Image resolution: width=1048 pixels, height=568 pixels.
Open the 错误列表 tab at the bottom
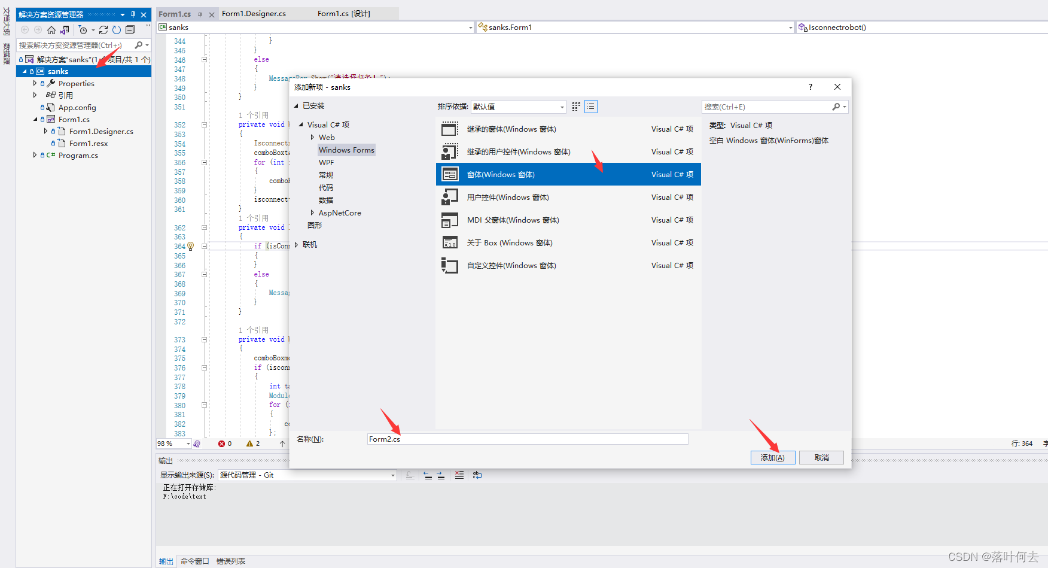[x=231, y=561]
